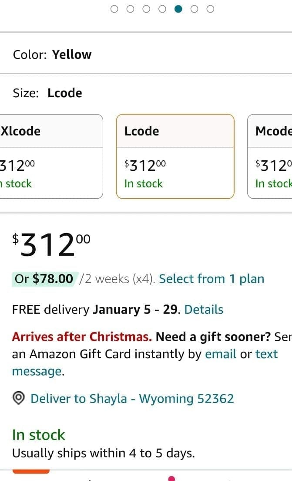View delivery Details link
This screenshot has width=292, height=481.
pyautogui.click(x=204, y=309)
